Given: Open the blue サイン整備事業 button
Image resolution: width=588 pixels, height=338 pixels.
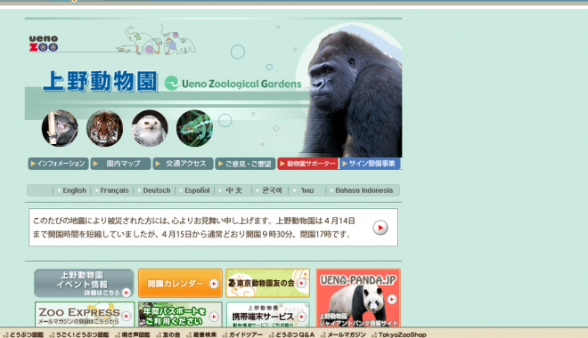Looking at the screenshot, I should [370, 164].
